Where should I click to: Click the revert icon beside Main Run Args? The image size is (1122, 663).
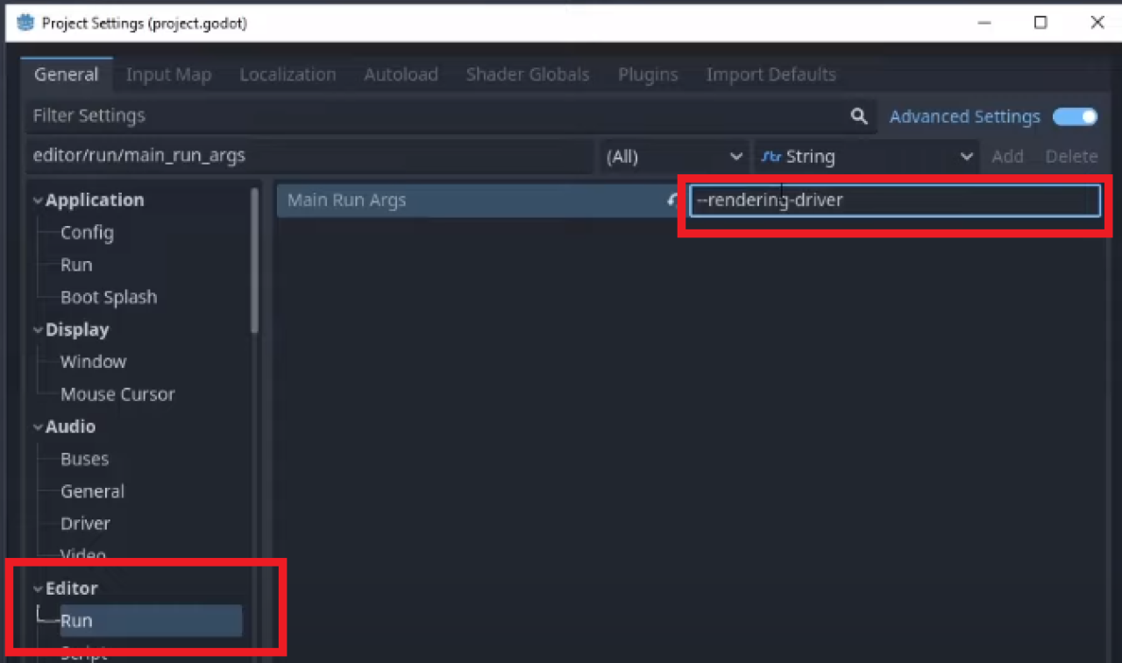click(x=674, y=200)
